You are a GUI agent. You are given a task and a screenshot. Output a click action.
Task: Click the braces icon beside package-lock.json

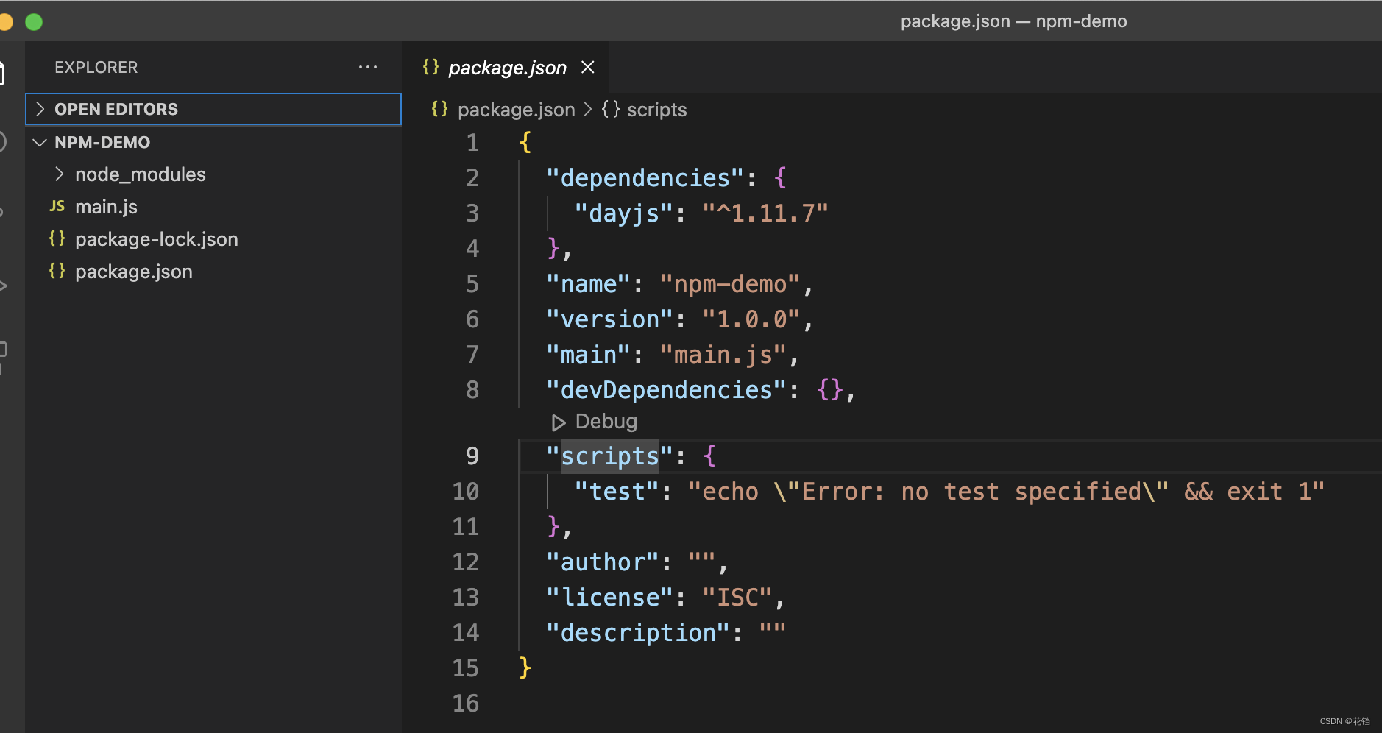point(57,238)
